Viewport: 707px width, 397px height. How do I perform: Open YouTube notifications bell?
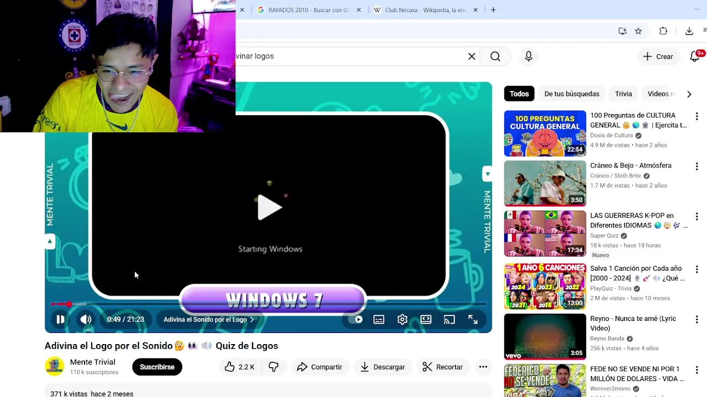pos(695,56)
